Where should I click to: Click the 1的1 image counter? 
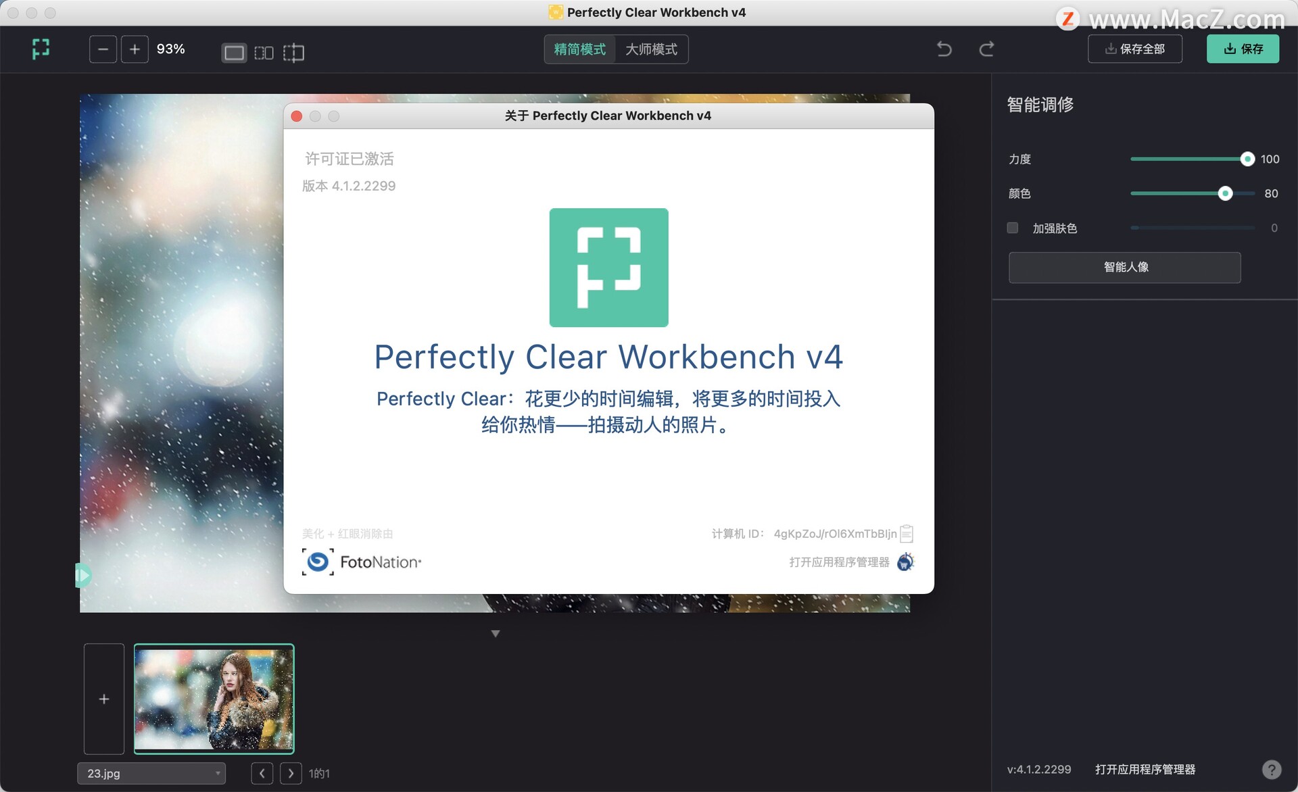(x=319, y=773)
